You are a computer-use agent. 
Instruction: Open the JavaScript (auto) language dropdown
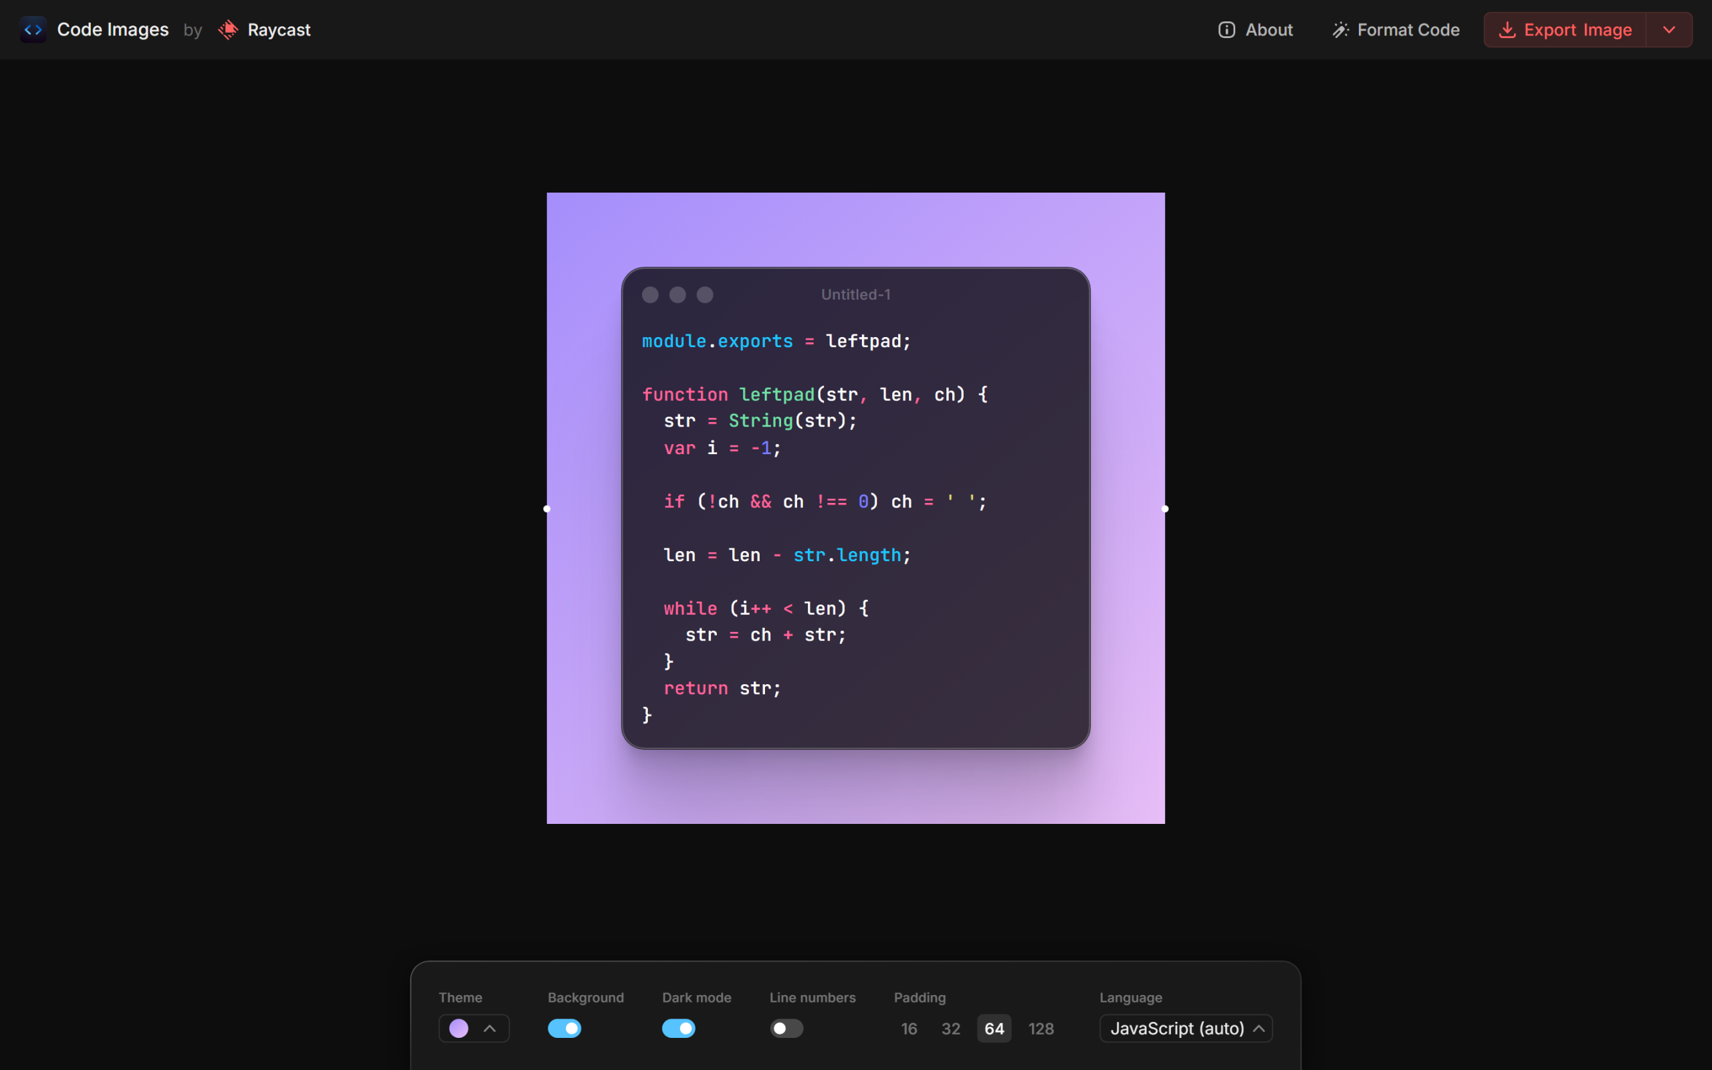pyautogui.click(x=1186, y=1029)
